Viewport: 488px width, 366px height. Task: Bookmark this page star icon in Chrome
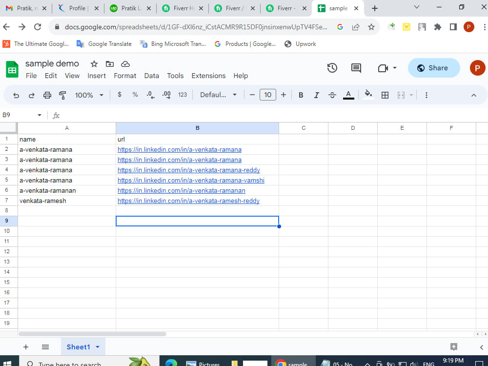tap(371, 27)
